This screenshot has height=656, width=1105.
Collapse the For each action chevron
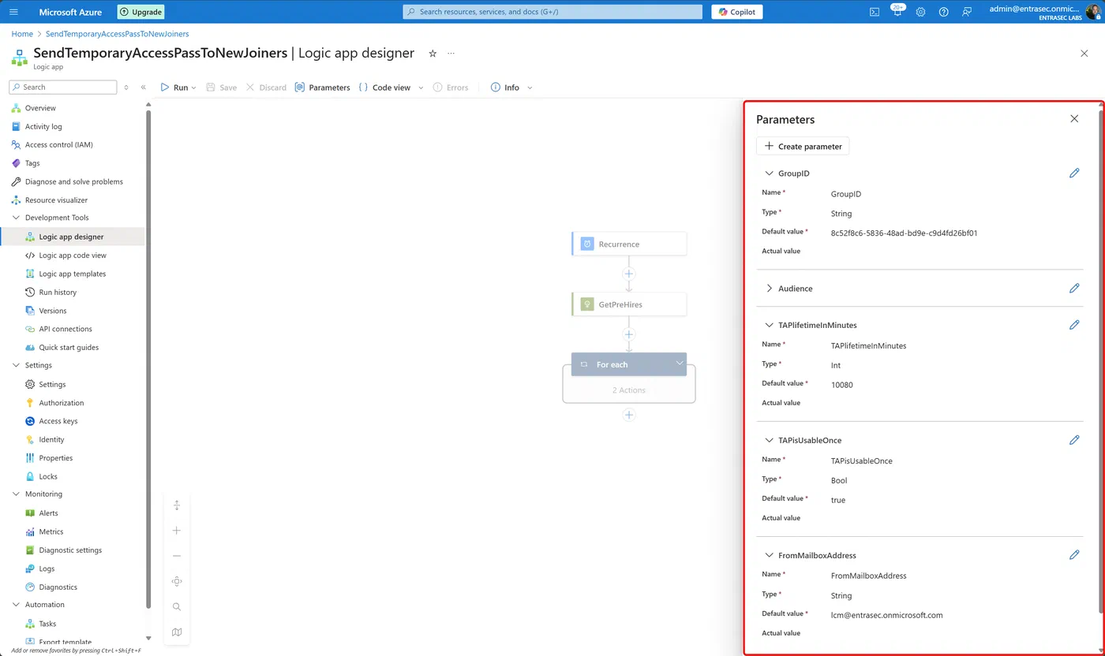click(679, 363)
